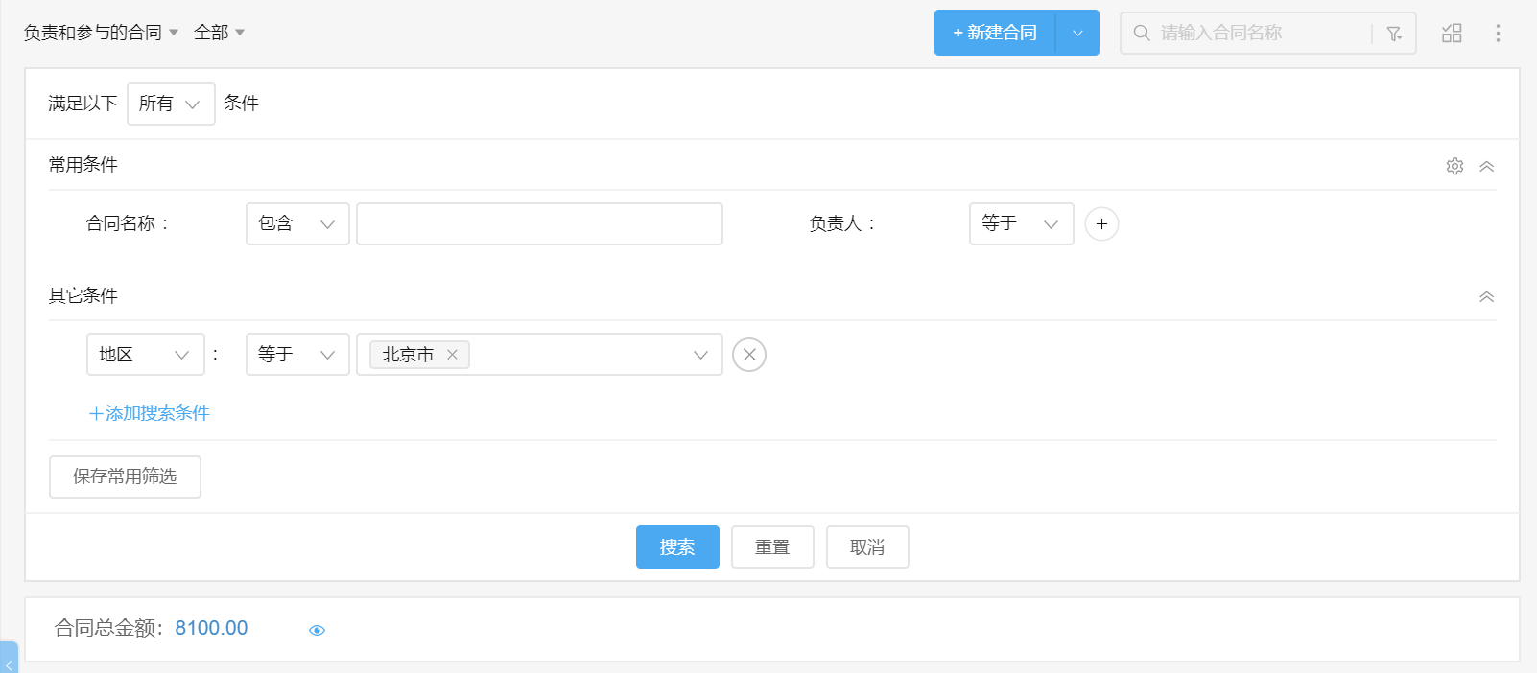The image size is (1537, 673).
Task: Open the layout view switcher icon
Action: pos(1452,34)
